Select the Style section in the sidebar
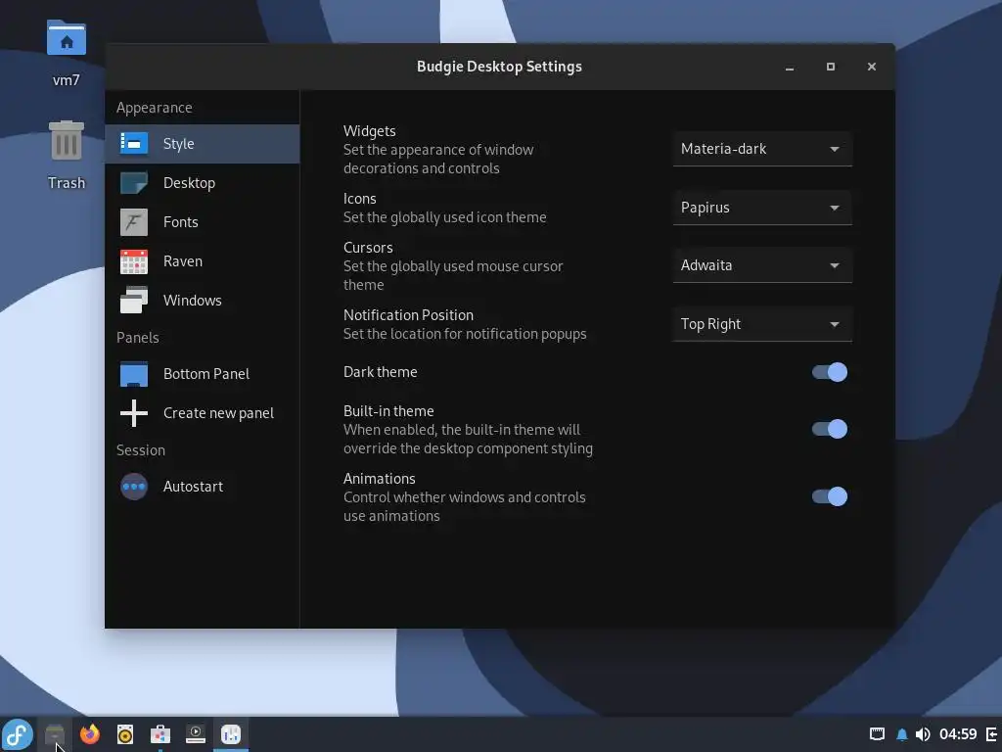 [202, 144]
